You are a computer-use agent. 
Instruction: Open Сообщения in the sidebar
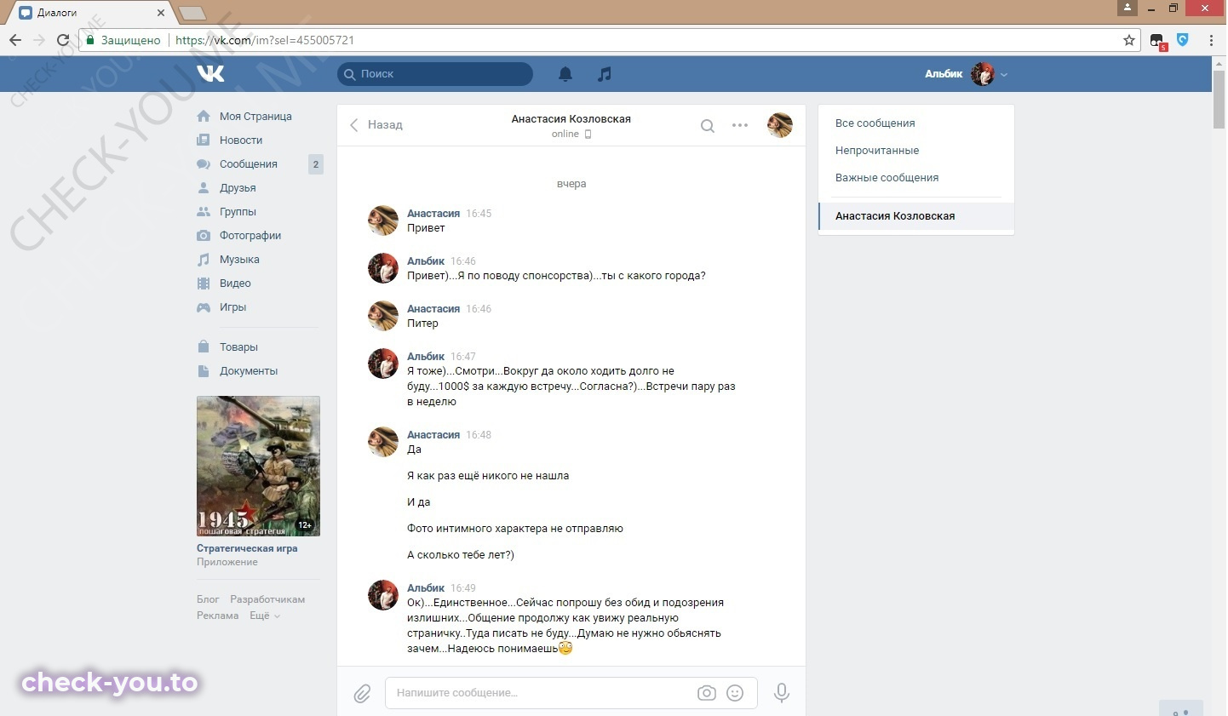[x=249, y=164]
